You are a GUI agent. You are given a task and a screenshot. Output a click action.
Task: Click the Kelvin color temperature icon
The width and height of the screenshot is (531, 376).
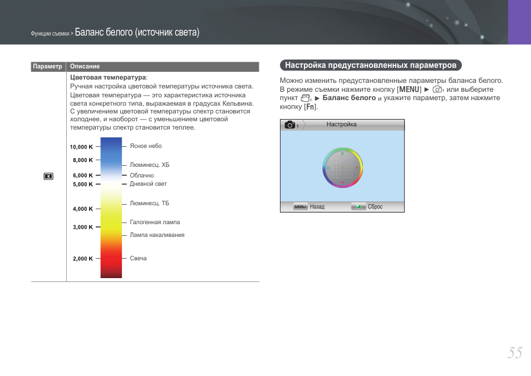(x=48, y=176)
